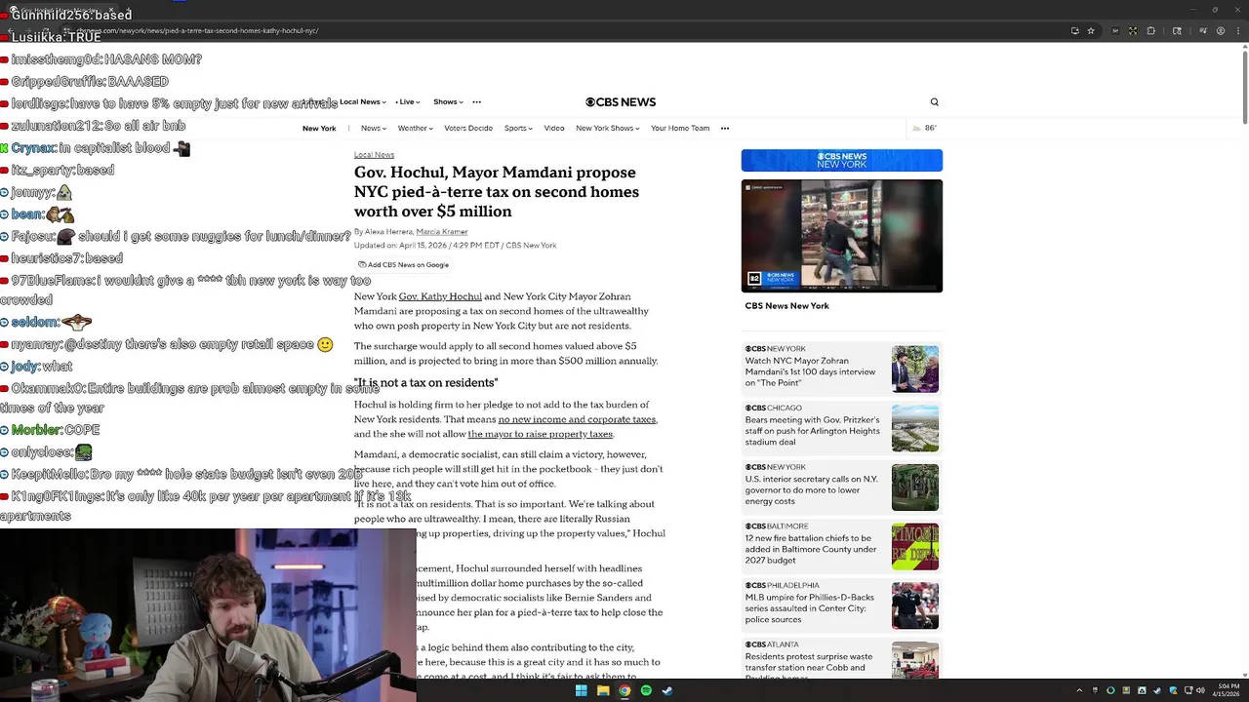Open Spotify from the taskbar
This screenshot has width=1249, height=702.
click(x=646, y=690)
